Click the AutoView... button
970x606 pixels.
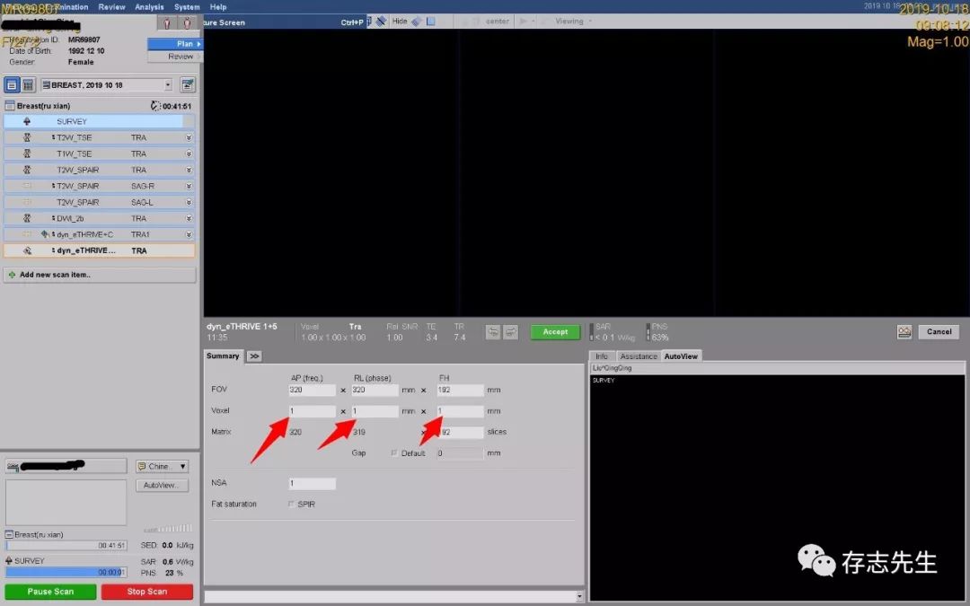(x=162, y=486)
